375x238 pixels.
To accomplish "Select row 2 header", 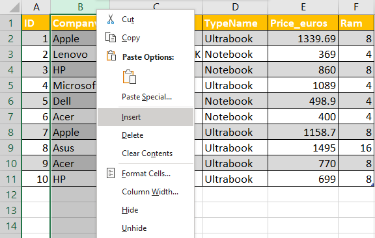I will click(x=11, y=38).
